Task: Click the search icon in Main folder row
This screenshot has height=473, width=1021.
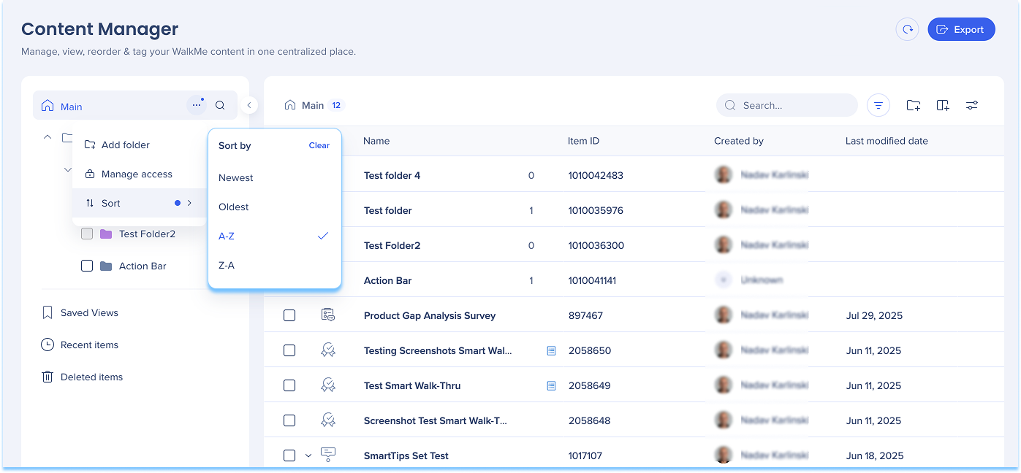Action: click(220, 106)
